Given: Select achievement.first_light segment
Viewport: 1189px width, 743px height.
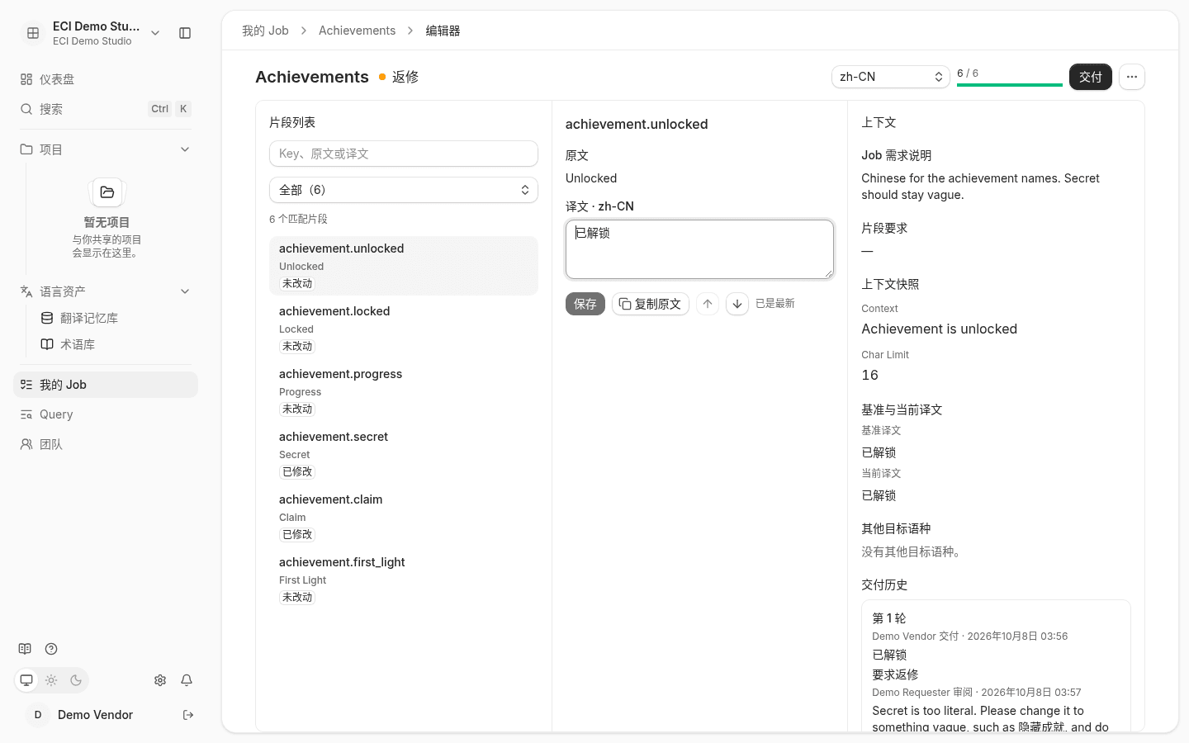Looking at the screenshot, I should click(x=404, y=580).
